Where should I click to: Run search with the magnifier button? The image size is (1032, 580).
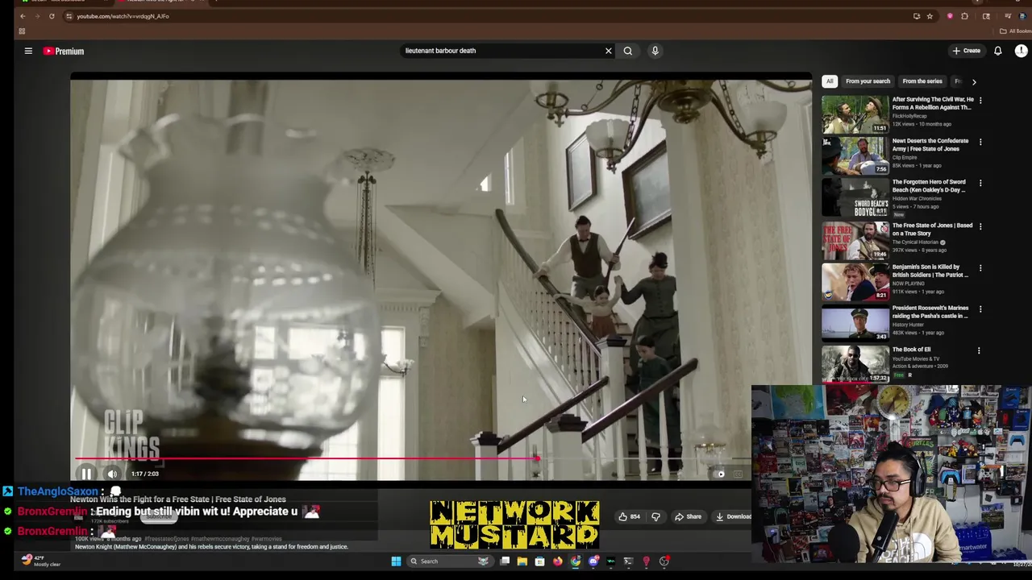628,51
